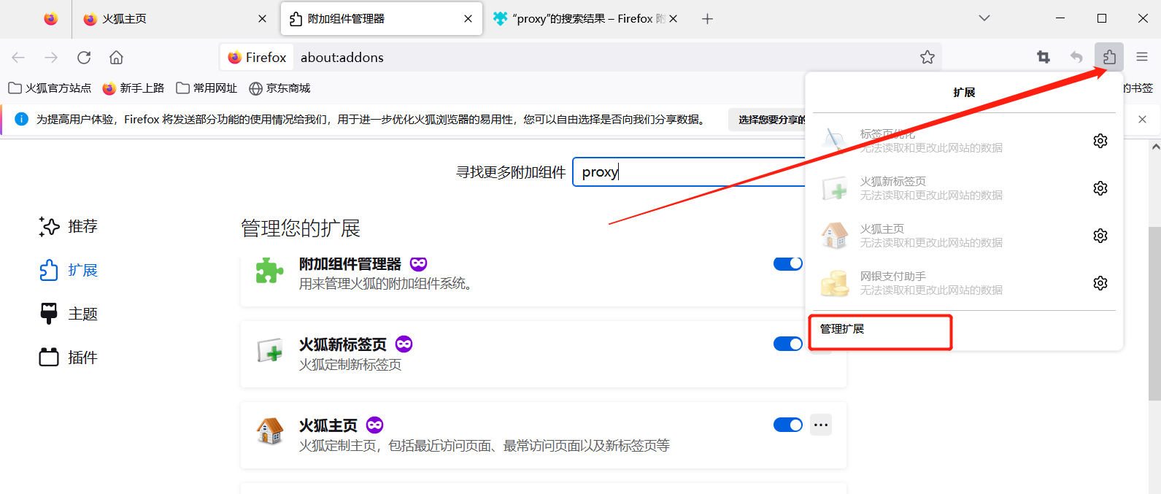Open settings gear for 网银支付助手
1161x494 pixels.
click(x=1100, y=283)
